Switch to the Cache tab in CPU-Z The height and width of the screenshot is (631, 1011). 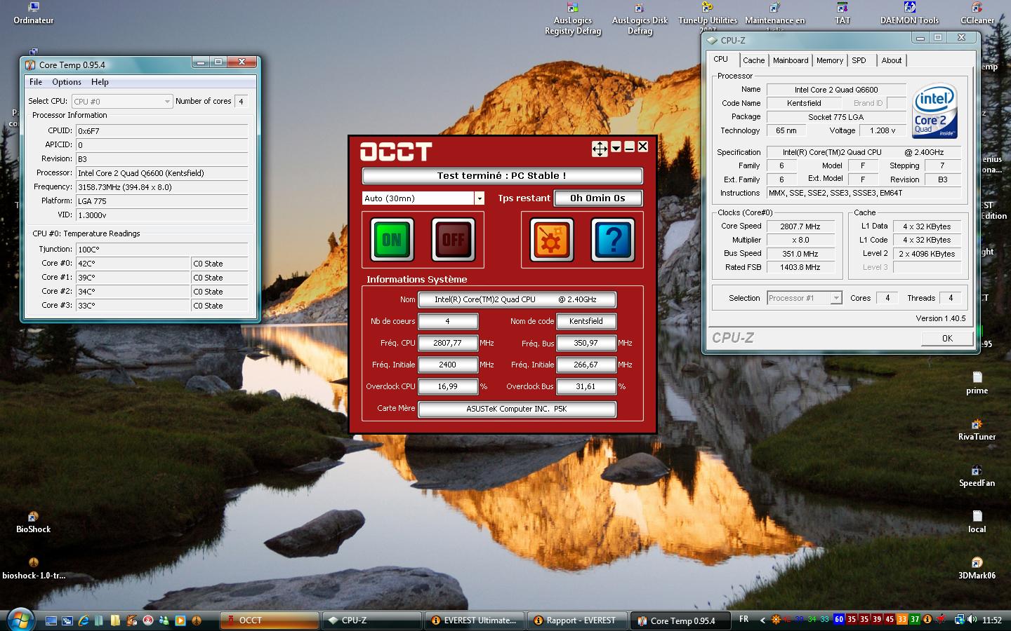coord(753,60)
